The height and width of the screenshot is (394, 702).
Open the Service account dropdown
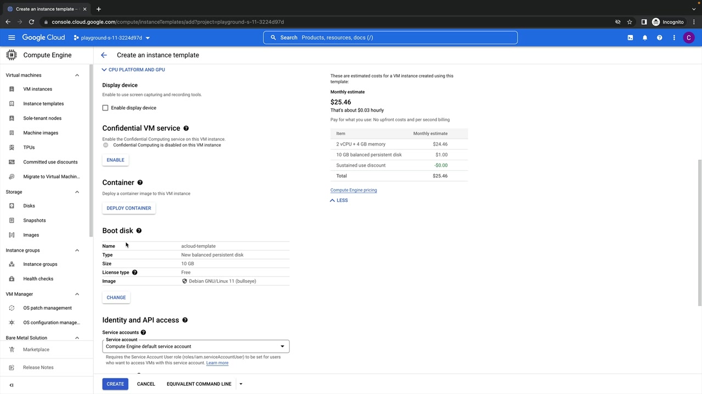tap(195, 346)
